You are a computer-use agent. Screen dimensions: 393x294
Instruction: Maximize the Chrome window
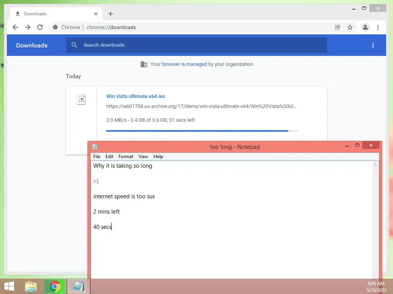coord(364,8)
